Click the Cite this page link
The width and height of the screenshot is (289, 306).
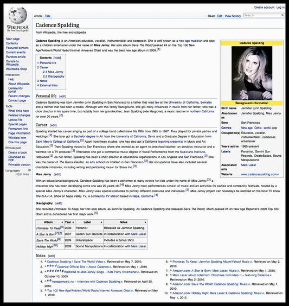click(x=17, y=142)
